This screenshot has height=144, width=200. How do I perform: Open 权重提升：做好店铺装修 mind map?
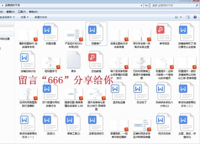(x=187, y=63)
